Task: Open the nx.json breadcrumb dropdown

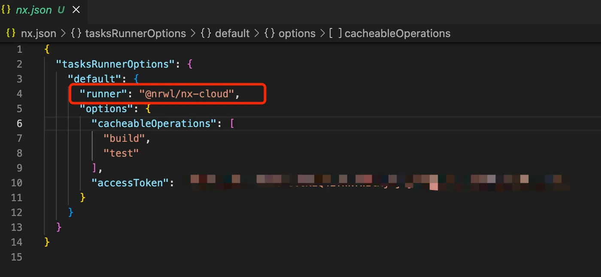Action: [39, 33]
